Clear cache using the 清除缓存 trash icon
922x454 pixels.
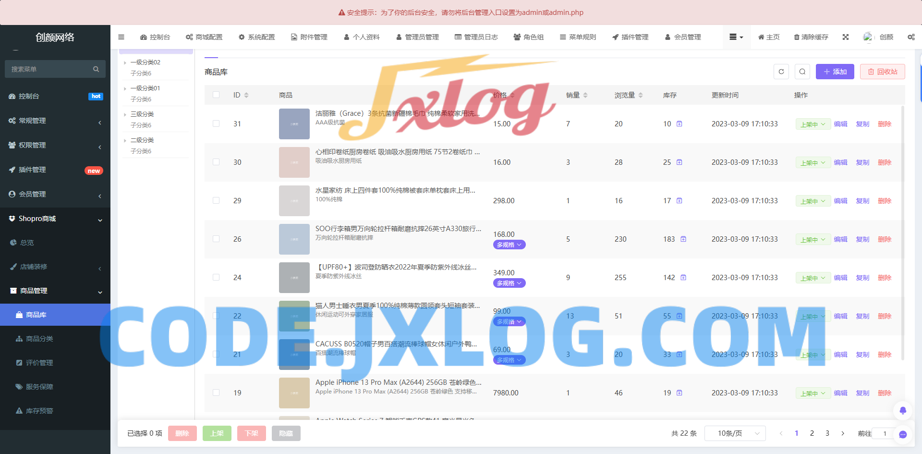pyautogui.click(x=811, y=37)
